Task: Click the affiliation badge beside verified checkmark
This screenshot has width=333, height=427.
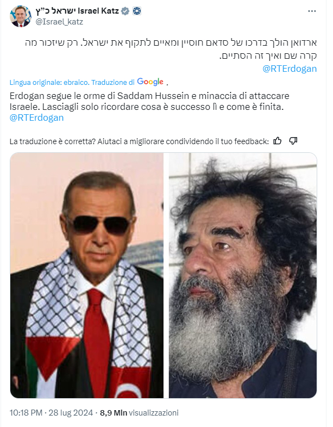Action: tap(136, 11)
